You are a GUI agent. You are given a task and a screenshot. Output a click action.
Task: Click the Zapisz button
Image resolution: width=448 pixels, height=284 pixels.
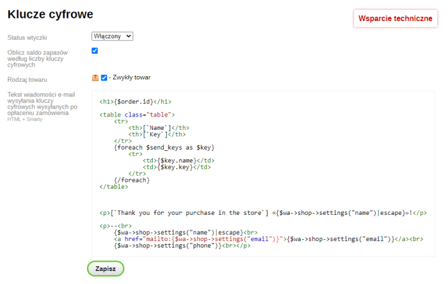(x=106, y=269)
